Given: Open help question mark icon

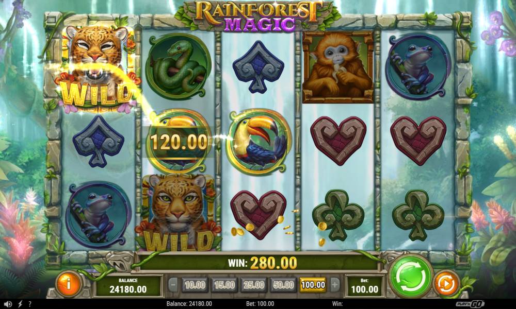Looking at the screenshot, I should pyautogui.click(x=30, y=304).
